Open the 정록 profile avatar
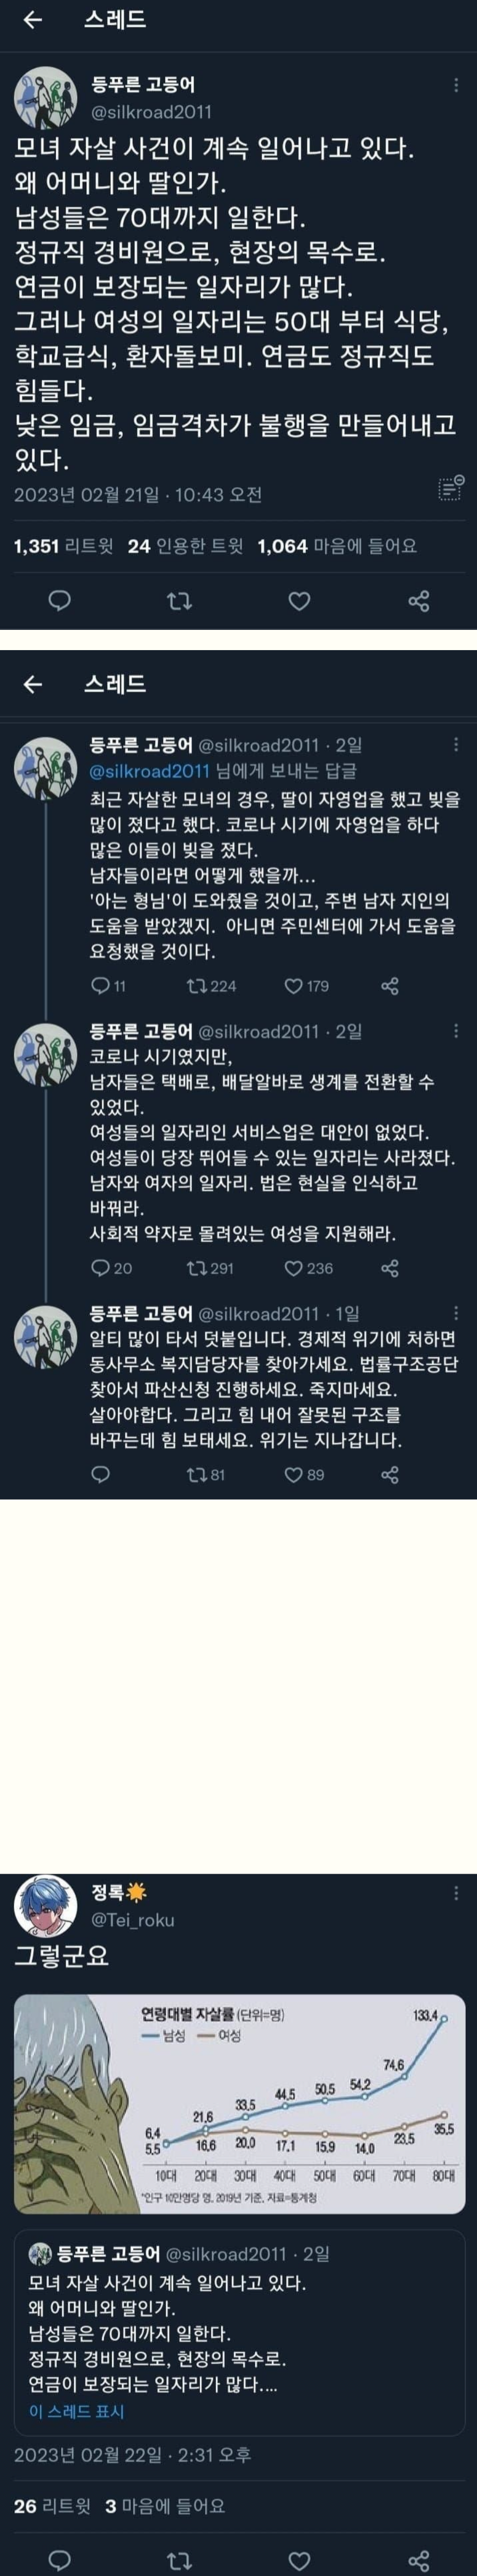Viewport: 477px width, 2576px height. (45, 1905)
